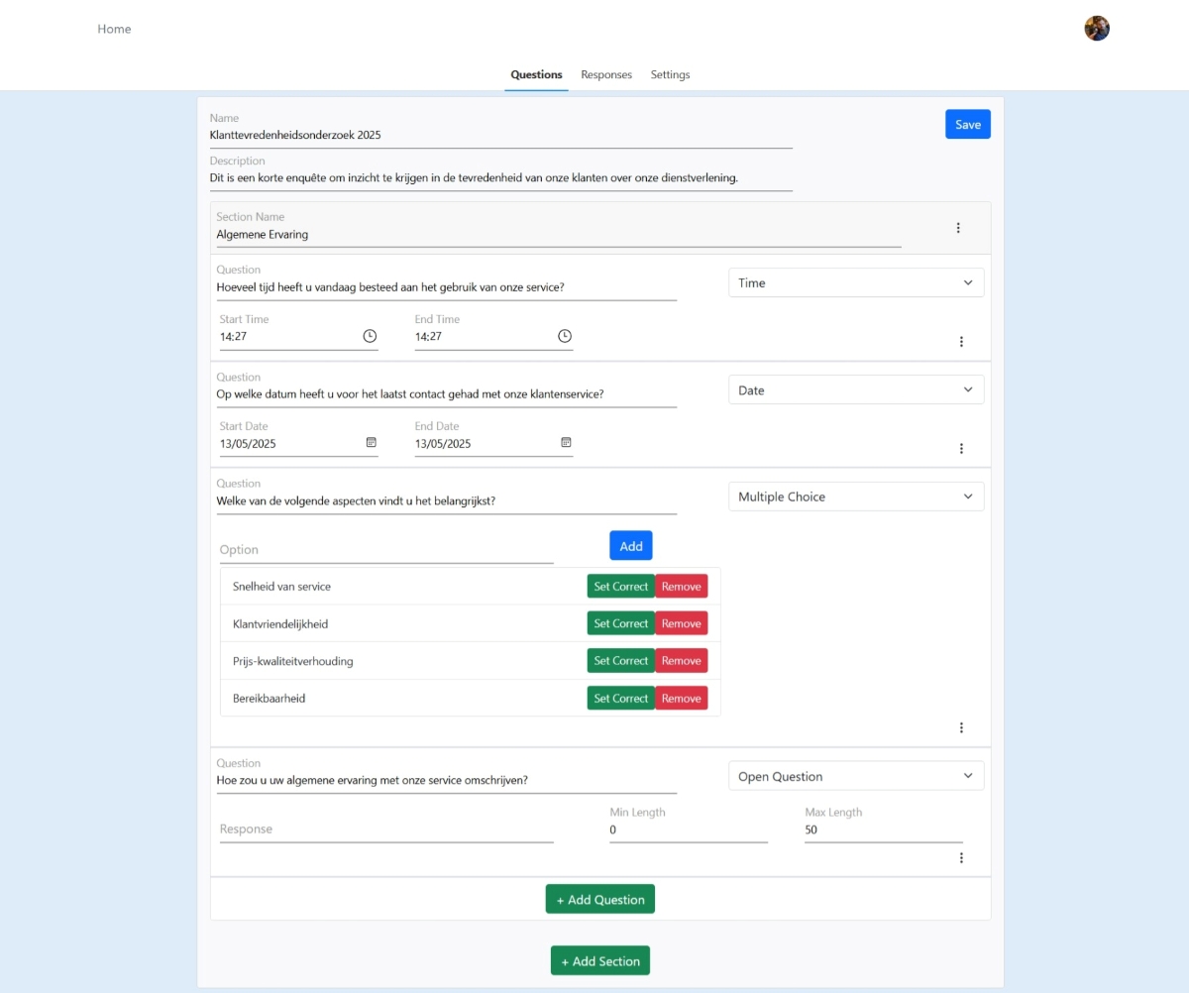The height and width of the screenshot is (993, 1189).
Task: Go to the Settings tab
Action: click(x=670, y=75)
